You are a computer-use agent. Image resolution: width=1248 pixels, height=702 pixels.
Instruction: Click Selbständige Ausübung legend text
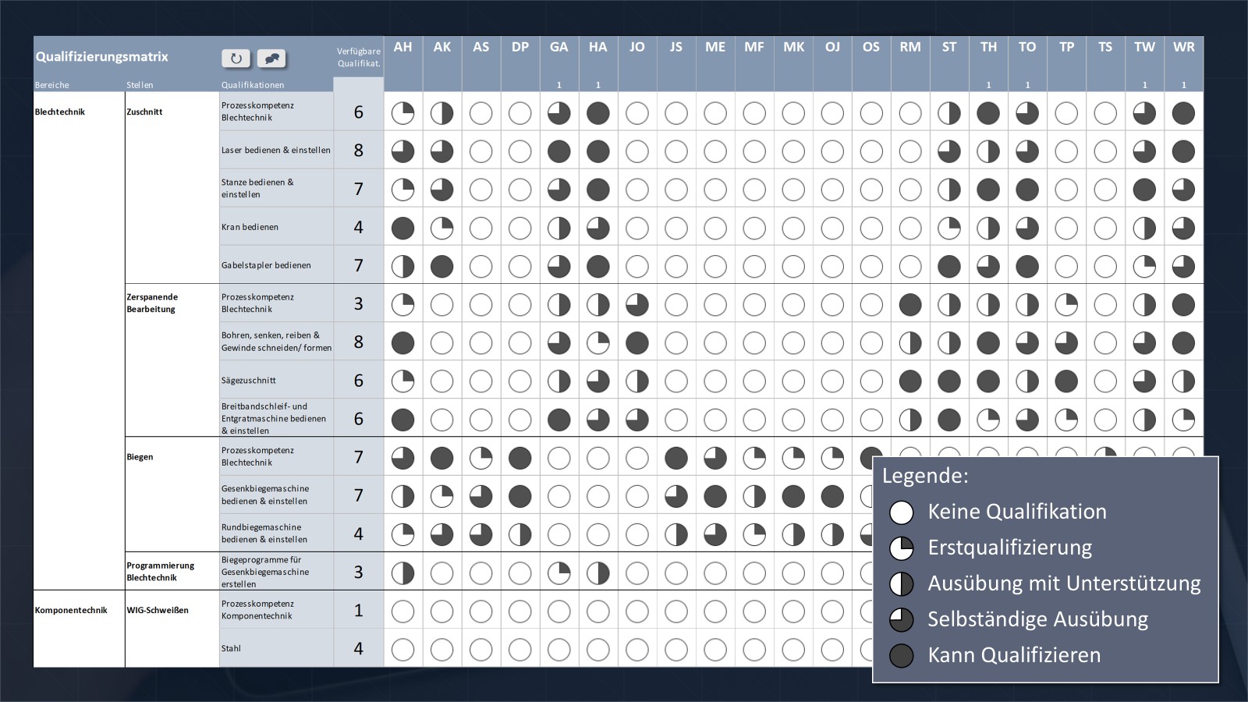click(1037, 619)
